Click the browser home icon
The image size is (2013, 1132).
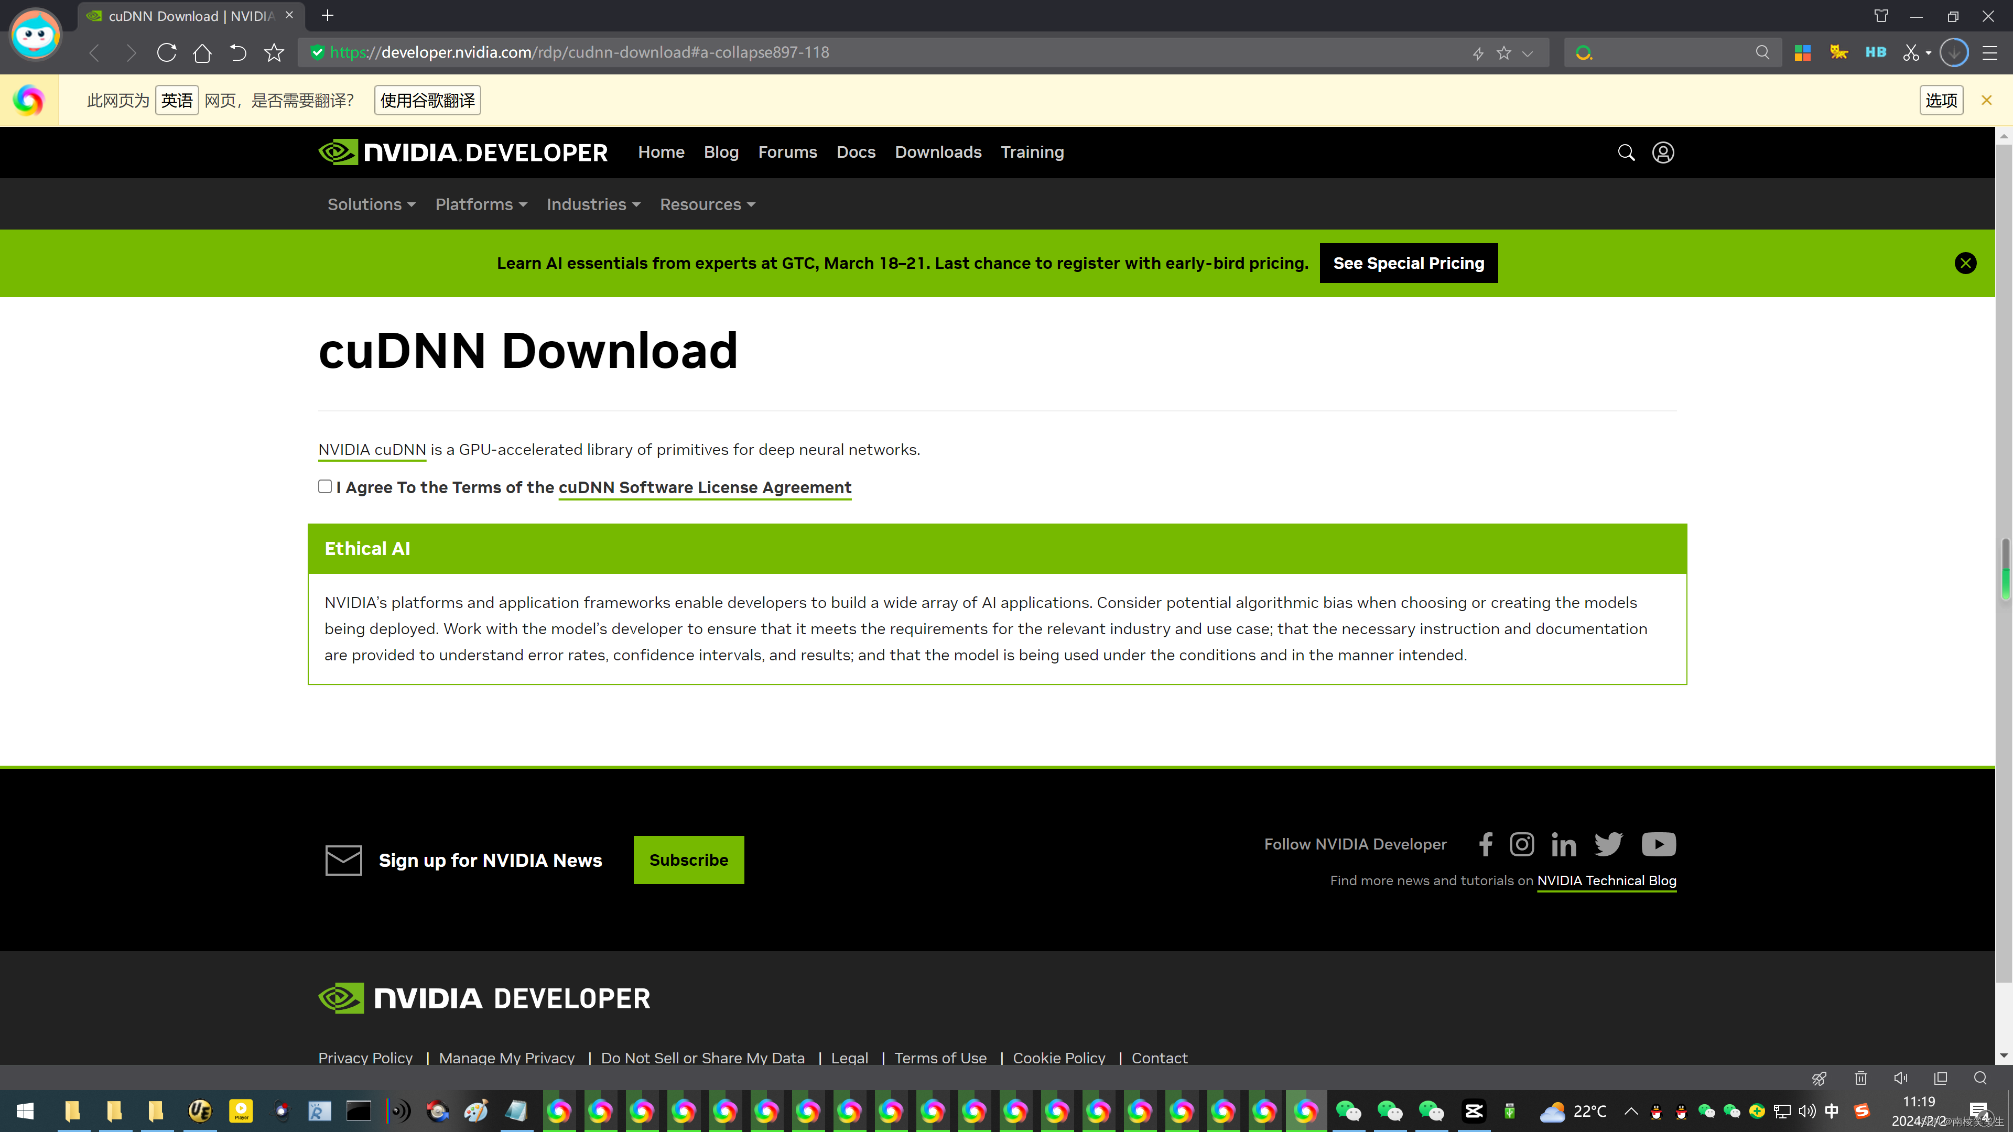pos(202,52)
